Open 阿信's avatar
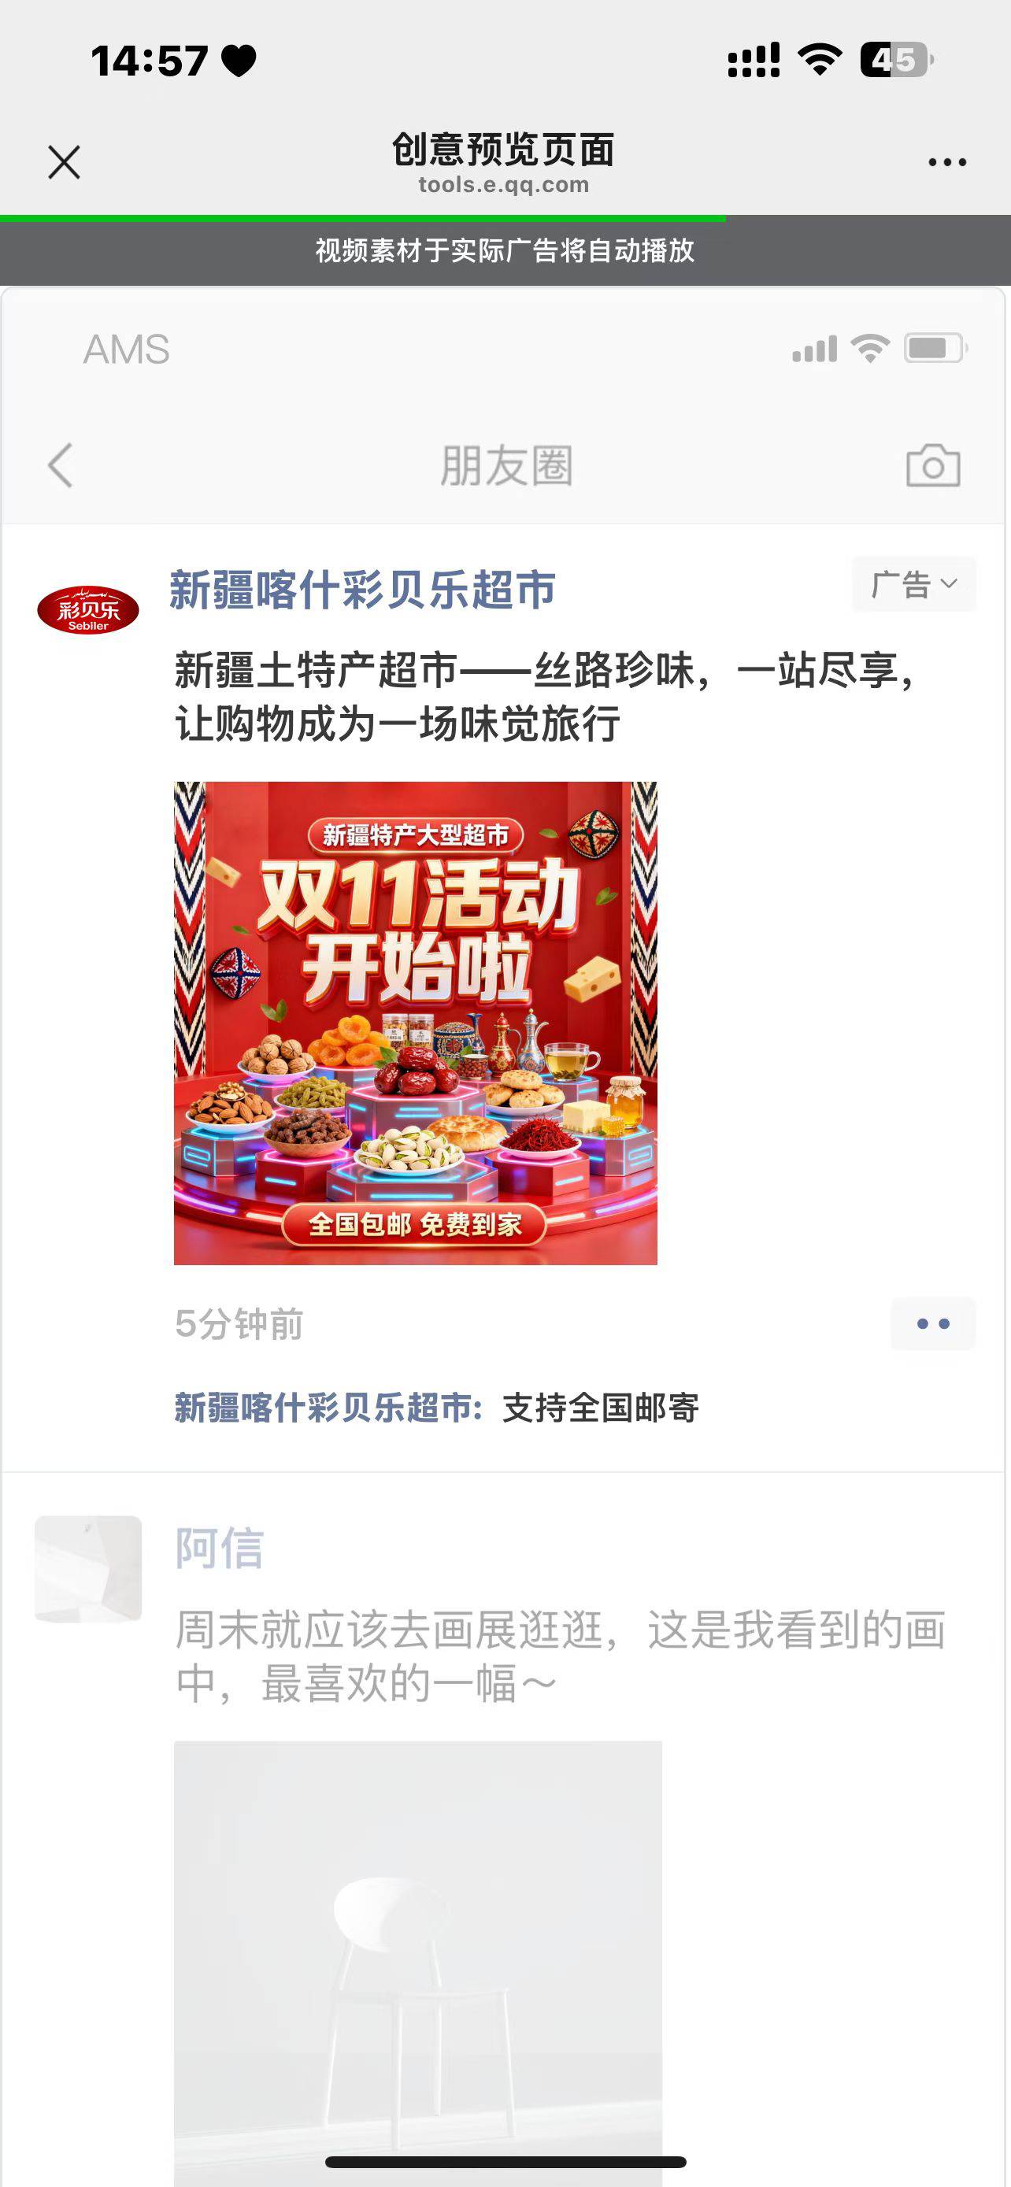 pos(88,1569)
